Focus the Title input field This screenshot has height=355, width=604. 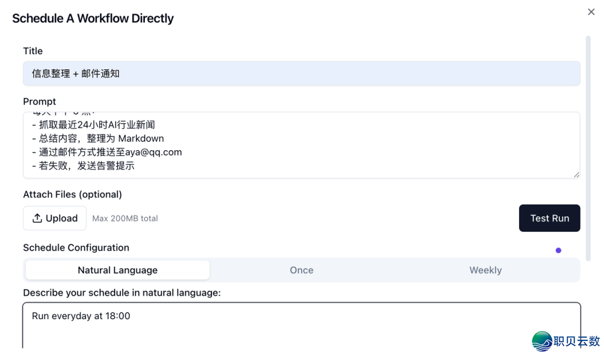coord(301,74)
